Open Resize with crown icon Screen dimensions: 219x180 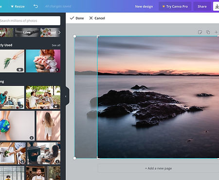(18, 6)
